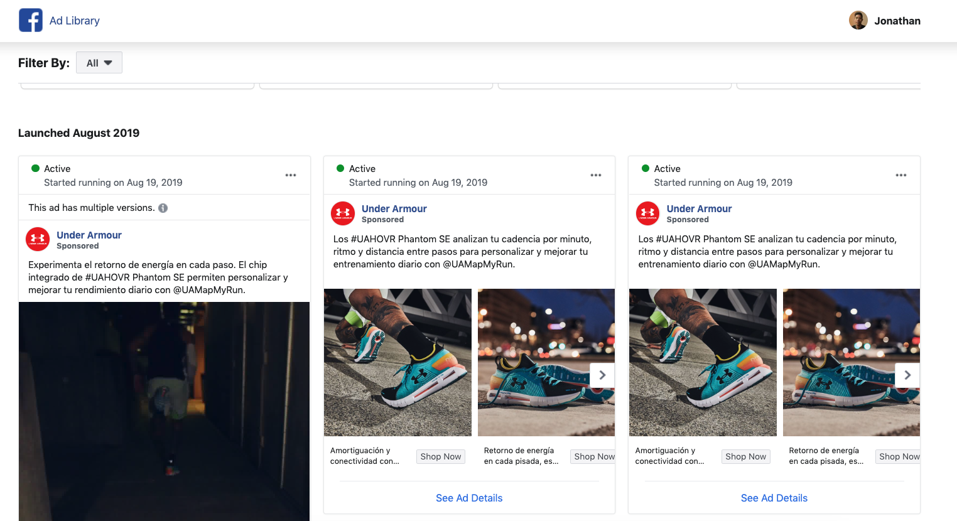957x521 pixels.
Task: Click the Active status on middle ad
Action: [x=362, y=169]
